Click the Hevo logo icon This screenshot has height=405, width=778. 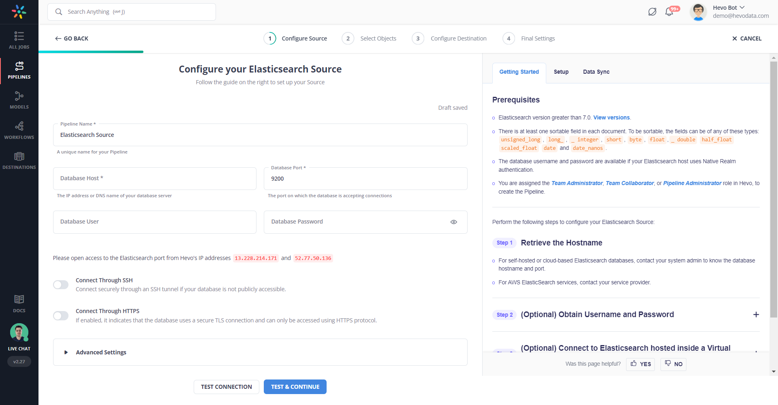19,12
